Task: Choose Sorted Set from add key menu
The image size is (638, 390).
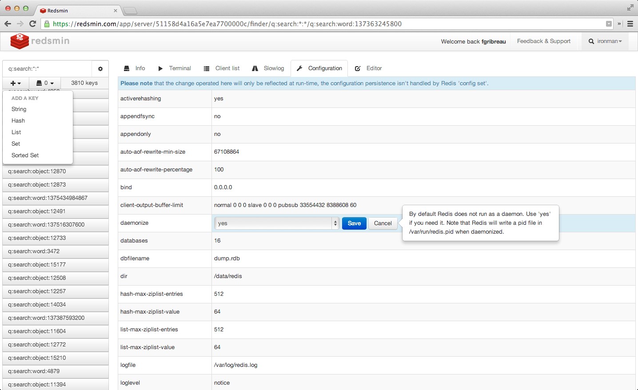Action: coord(25,155)
